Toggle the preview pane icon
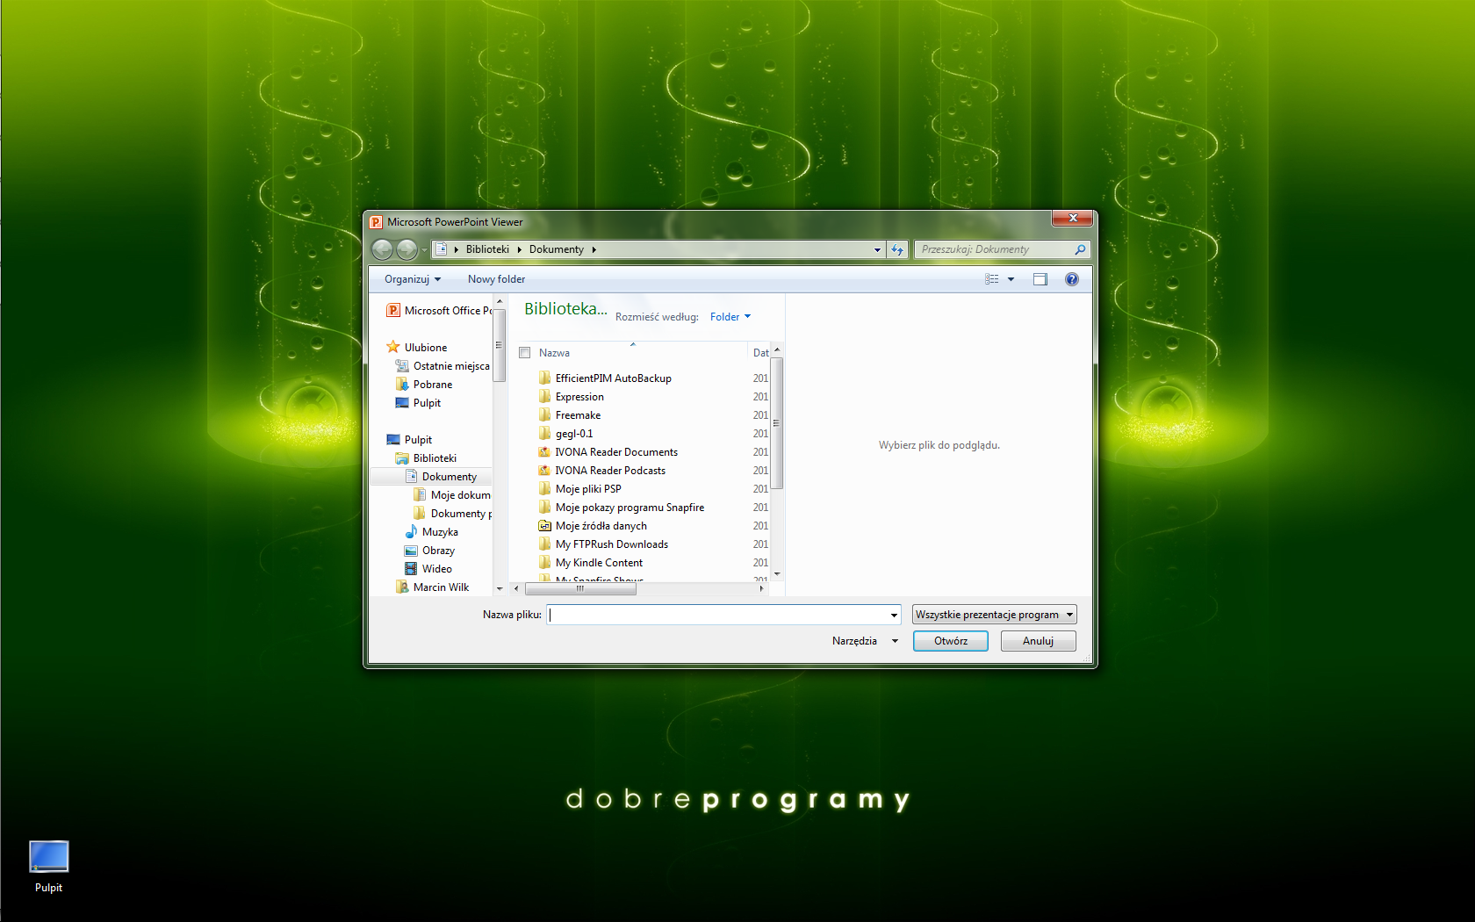The height and width of the screenshot is (922, 1475). pyautogui.click(x=1040, y=279)
